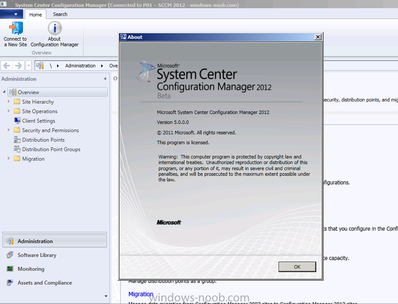
Task: Go forward with the navigation arrow
Action: pyautogui.click(x=18, y=66)
